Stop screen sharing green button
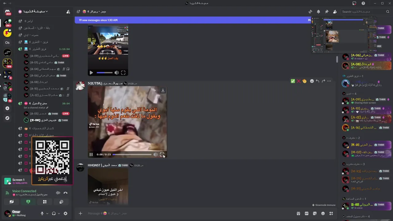The image size is (393, 221). pyautogui.click(x=28, y=202)
